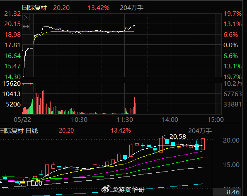Click daily axis label 15.00
247x196 pixels.
click(231, 165)
